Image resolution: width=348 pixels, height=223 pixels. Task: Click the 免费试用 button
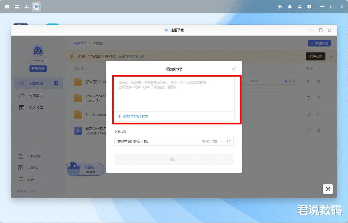pyautogui.click(x=316, y=57)
